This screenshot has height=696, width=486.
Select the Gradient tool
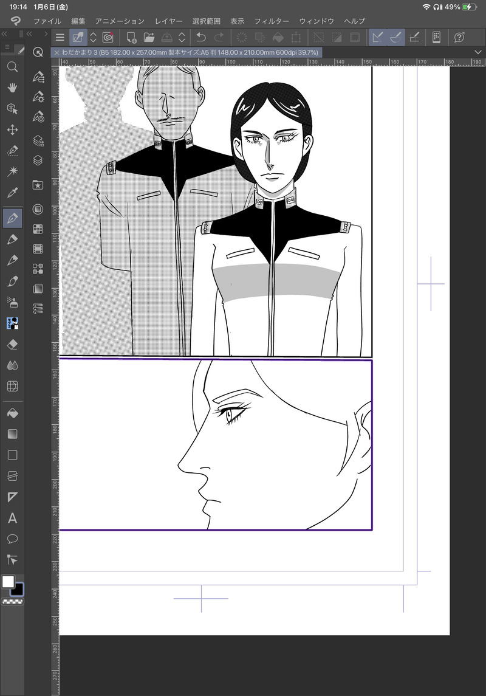(12, 433)
